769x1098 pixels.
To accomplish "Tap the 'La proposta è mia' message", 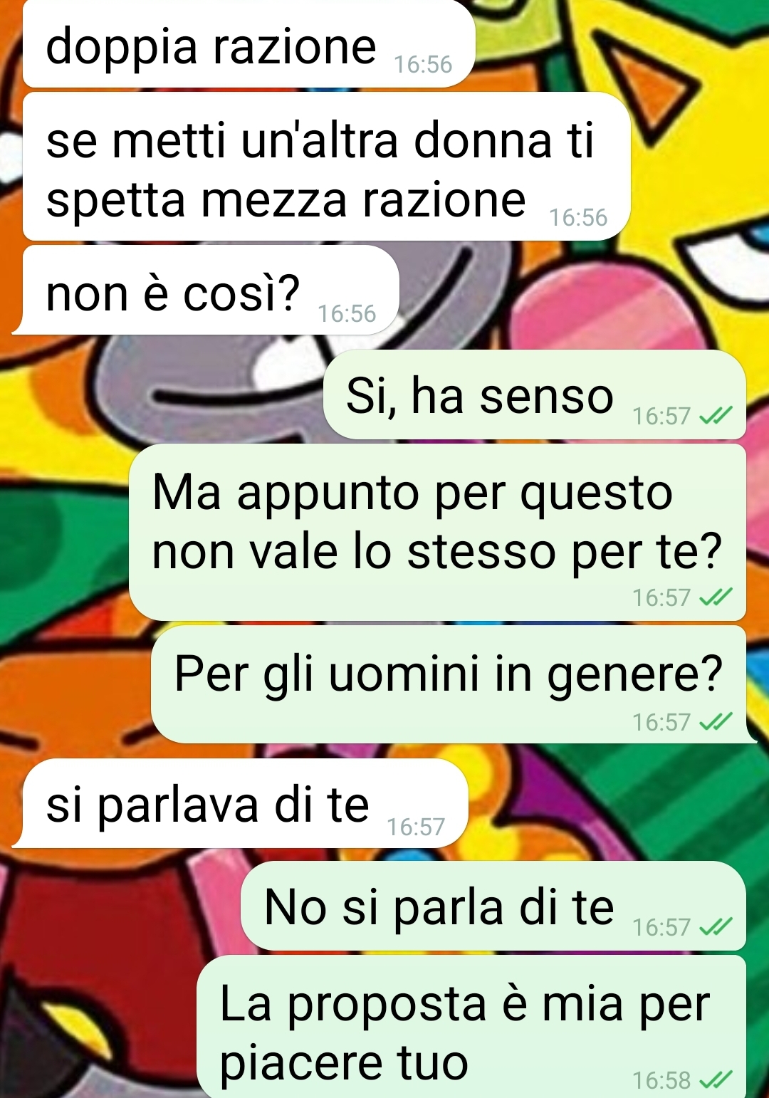I will click(x=471, y=1027).
